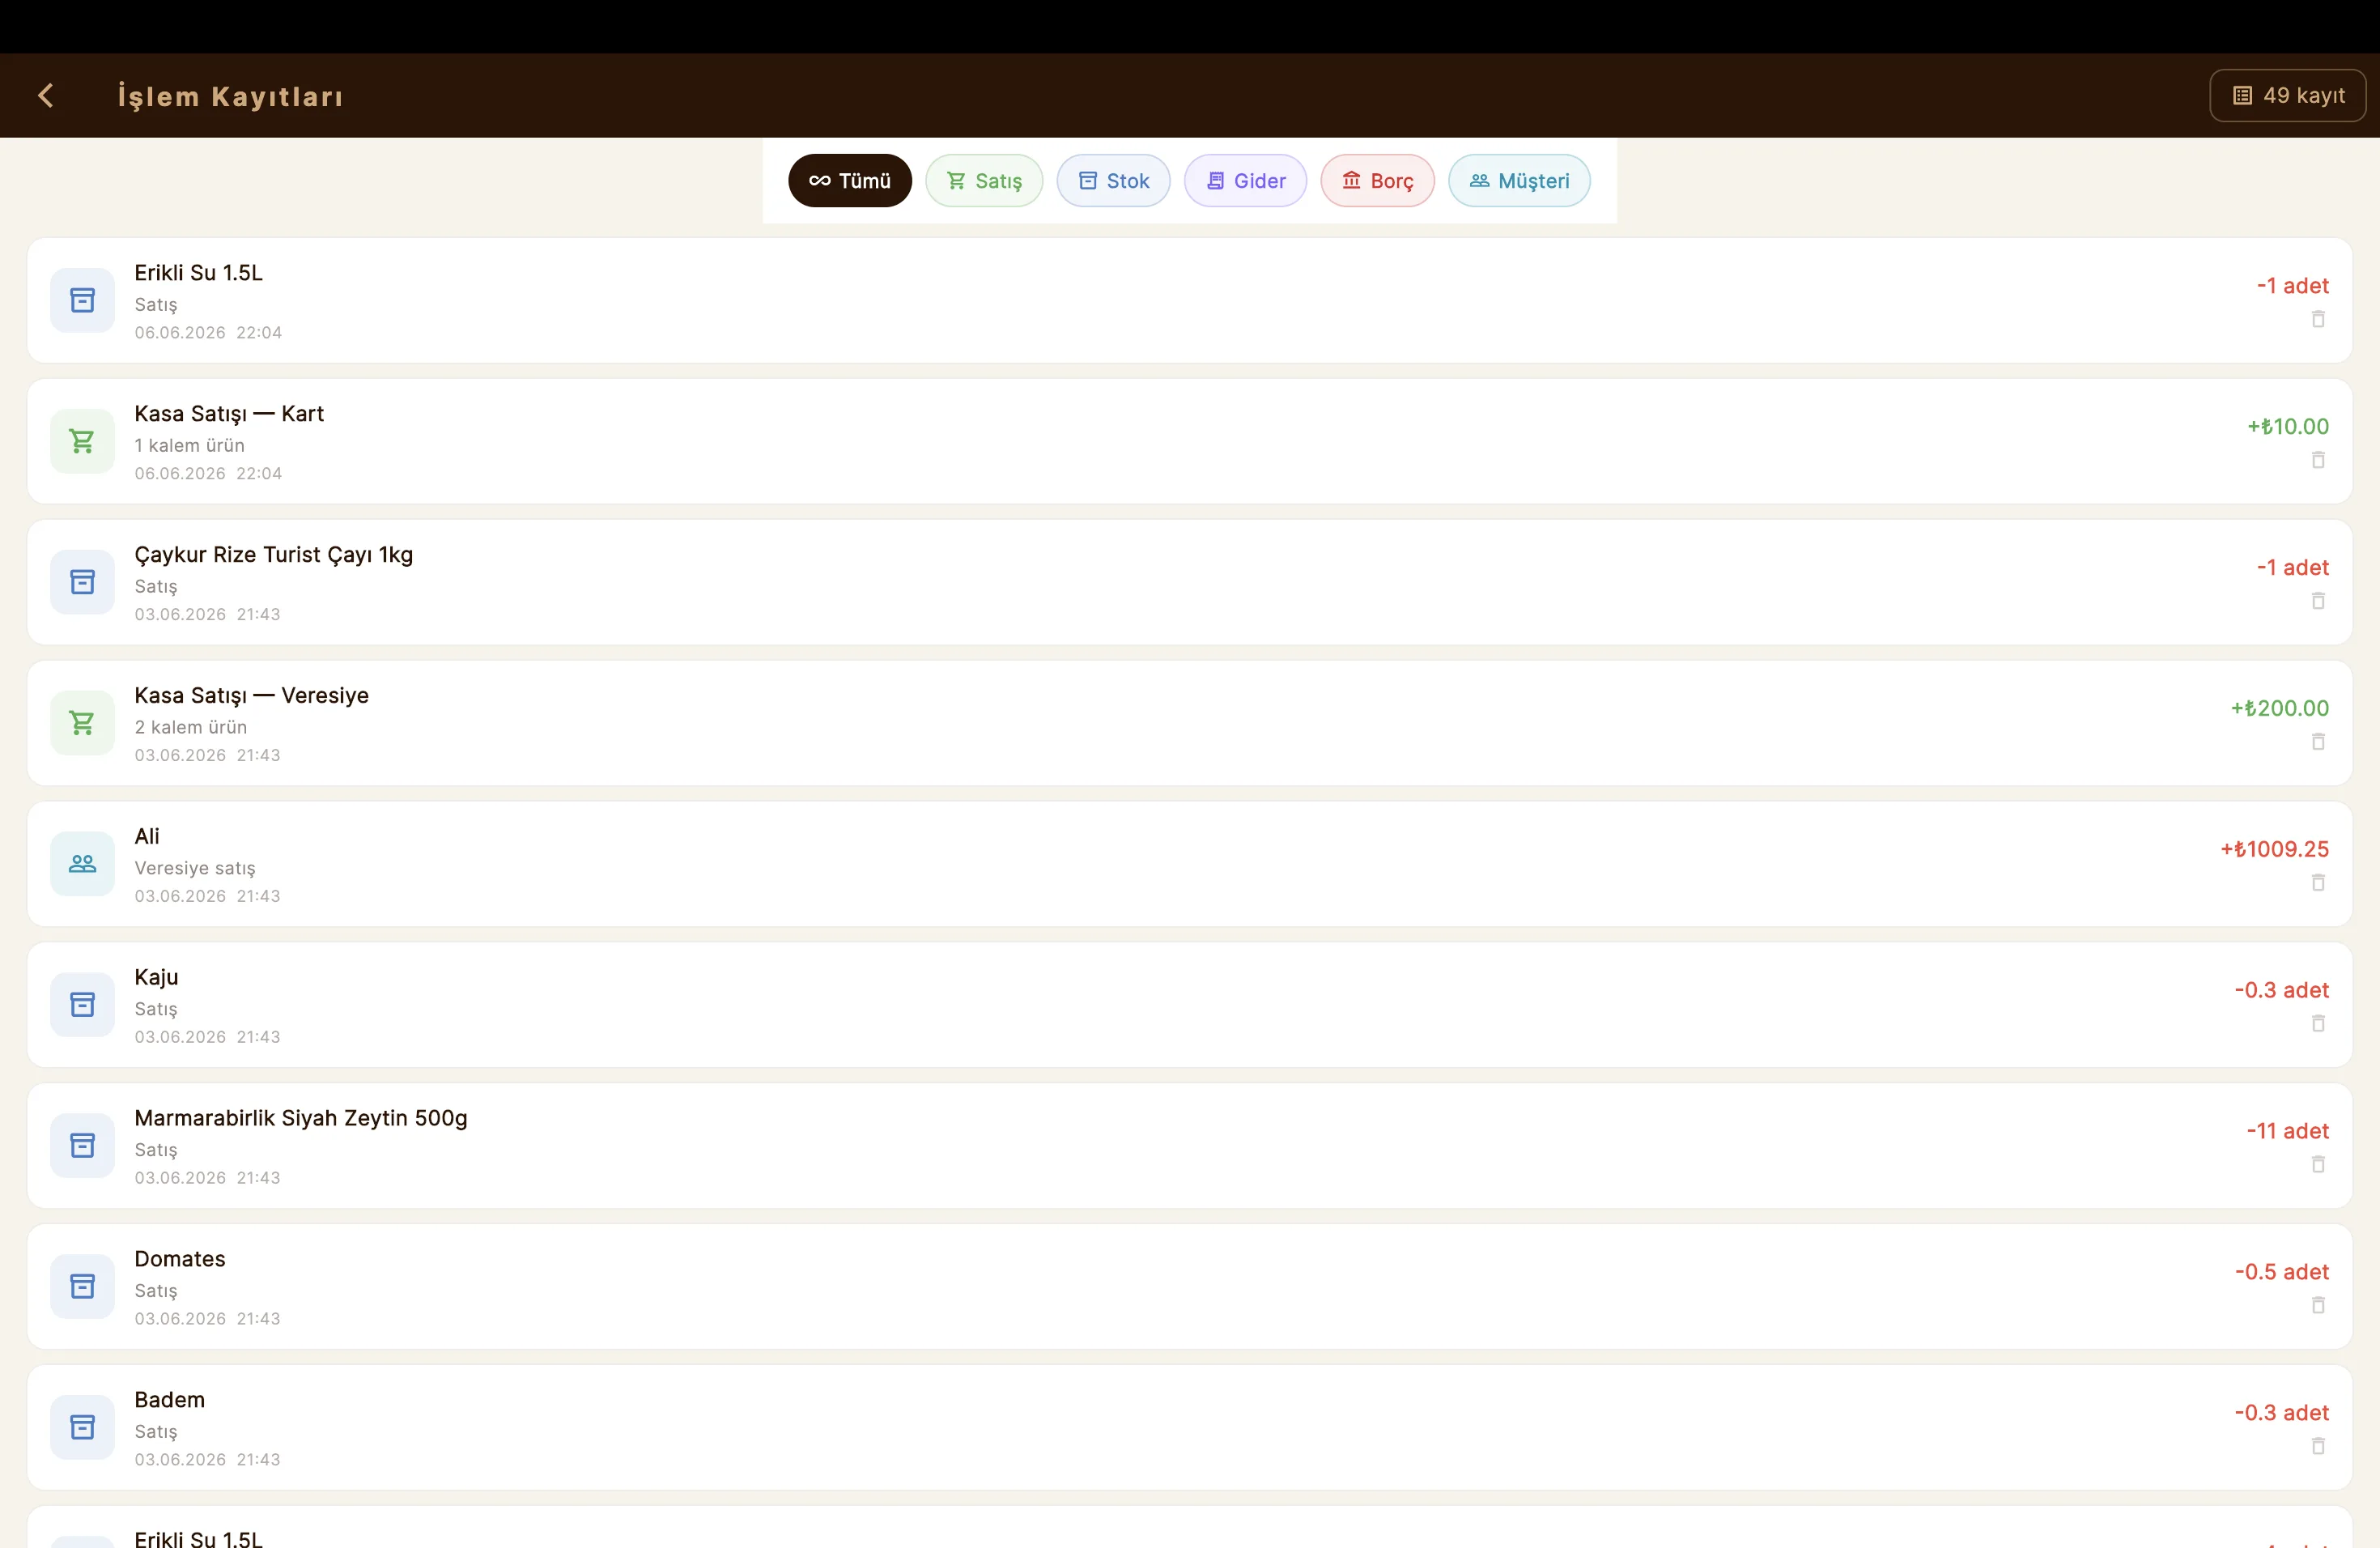Delete the Kasa Satışı — Kart record
This screenshot has height=1548, width=2380.
tap(2318, 460)
